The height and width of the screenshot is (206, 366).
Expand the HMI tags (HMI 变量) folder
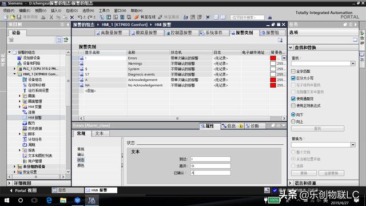pyautogui.click(x=20, y=107)
